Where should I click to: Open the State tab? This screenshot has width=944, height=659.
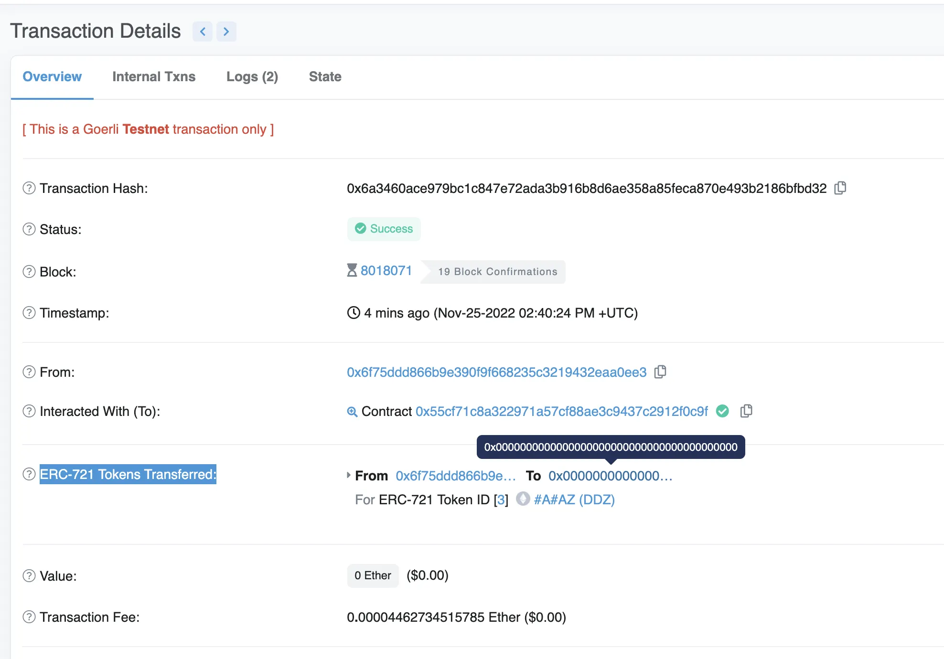point(325,76)
